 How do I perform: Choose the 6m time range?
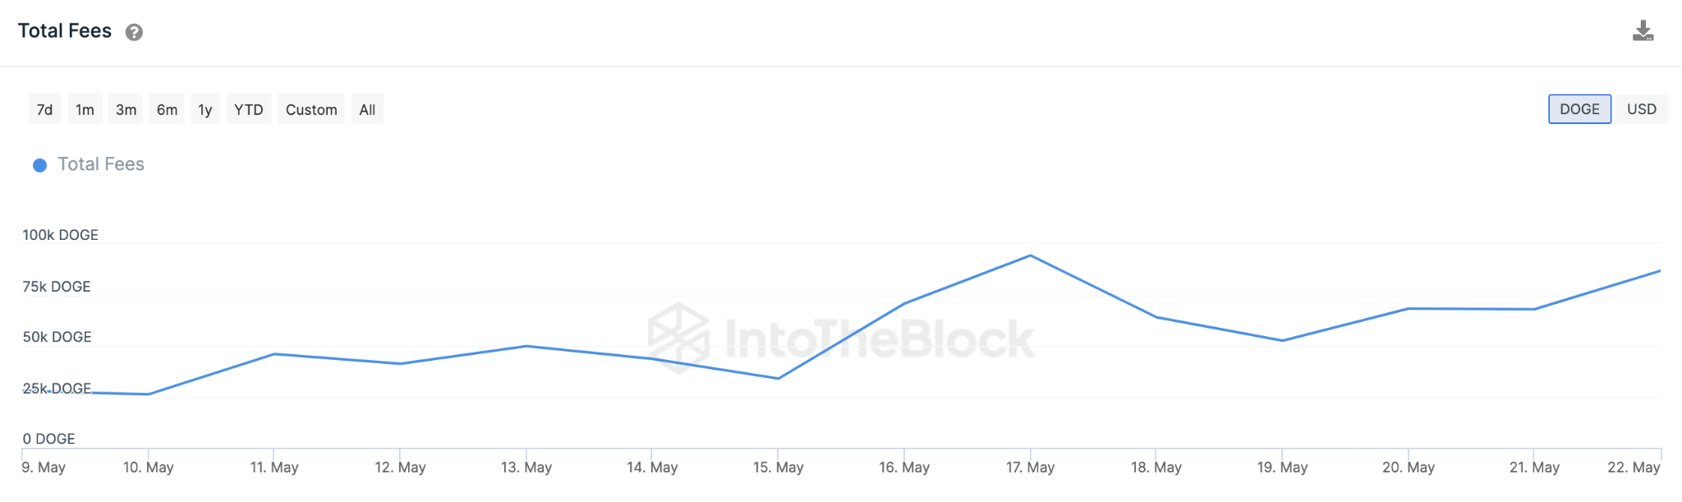(167, 109)
